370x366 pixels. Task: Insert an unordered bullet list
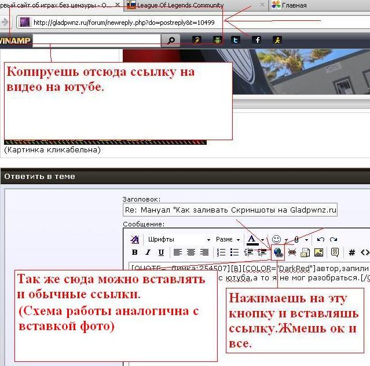(235, 252)
